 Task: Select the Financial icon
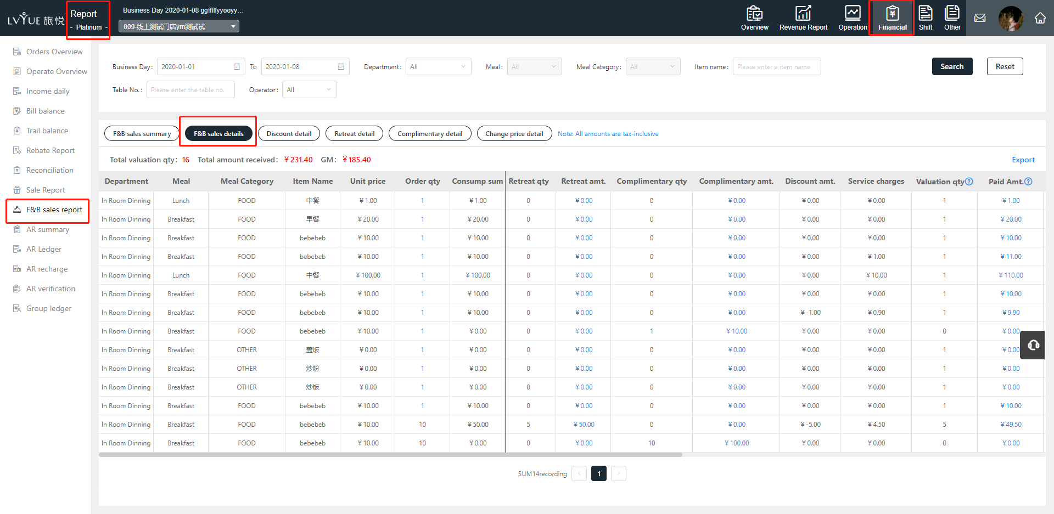[x=892, y=18]
